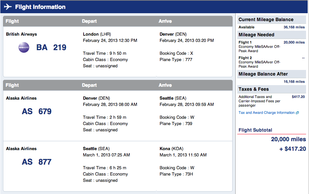This screenshot has height=194, width=309.
Task: Click the $417.20 taxes and fees amount
Action: (x=298, y=97)
